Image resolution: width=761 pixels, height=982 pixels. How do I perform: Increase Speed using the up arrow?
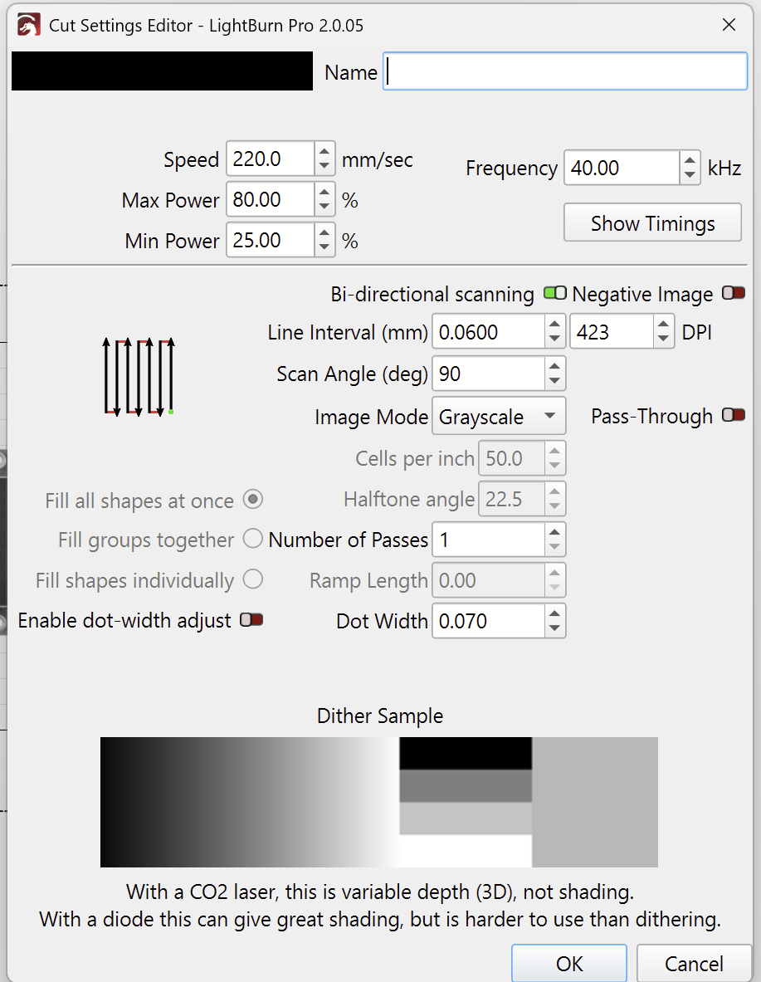point(324,151)
